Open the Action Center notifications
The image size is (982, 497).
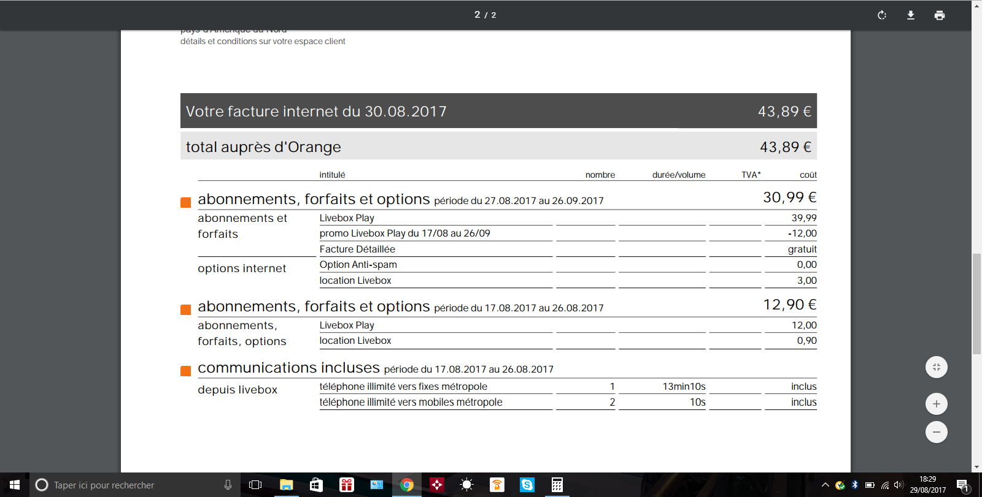pyautogui.click(x=962, y=485)
